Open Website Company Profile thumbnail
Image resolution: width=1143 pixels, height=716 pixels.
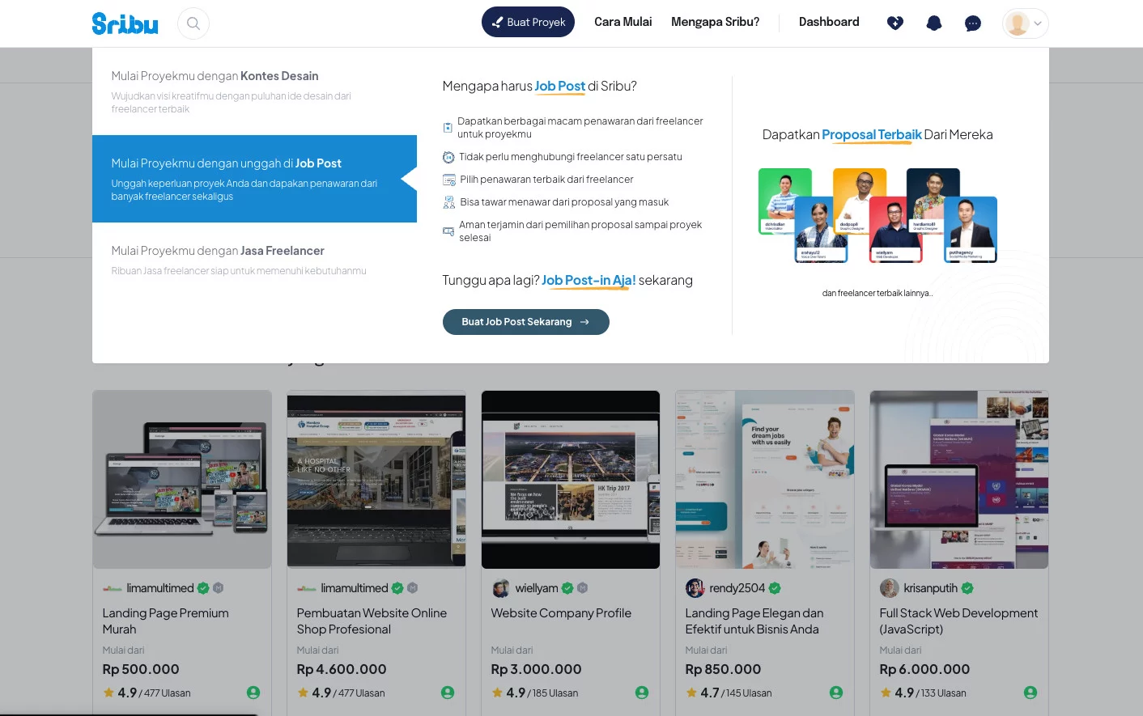571,480
